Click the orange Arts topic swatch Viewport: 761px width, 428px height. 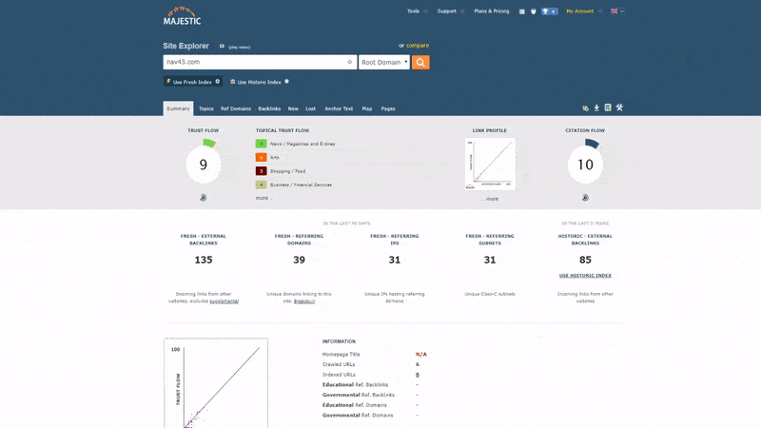261,157
